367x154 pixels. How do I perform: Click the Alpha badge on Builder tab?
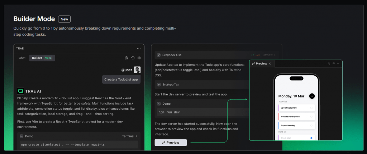[x=48, y=58]
